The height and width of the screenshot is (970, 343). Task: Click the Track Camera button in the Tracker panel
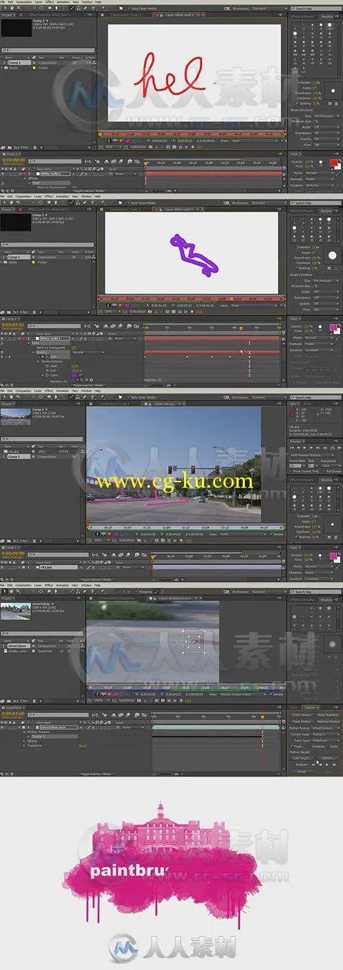[302, 715]
